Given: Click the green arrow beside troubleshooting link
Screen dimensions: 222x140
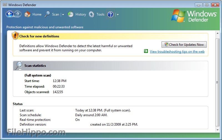Looking at the screenshot, I should coord(146,51).
